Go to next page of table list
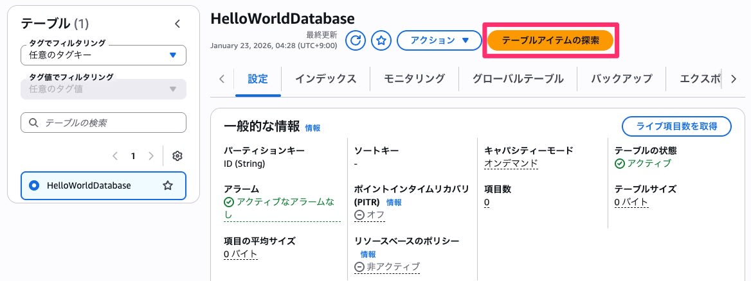 click(151, 156)
